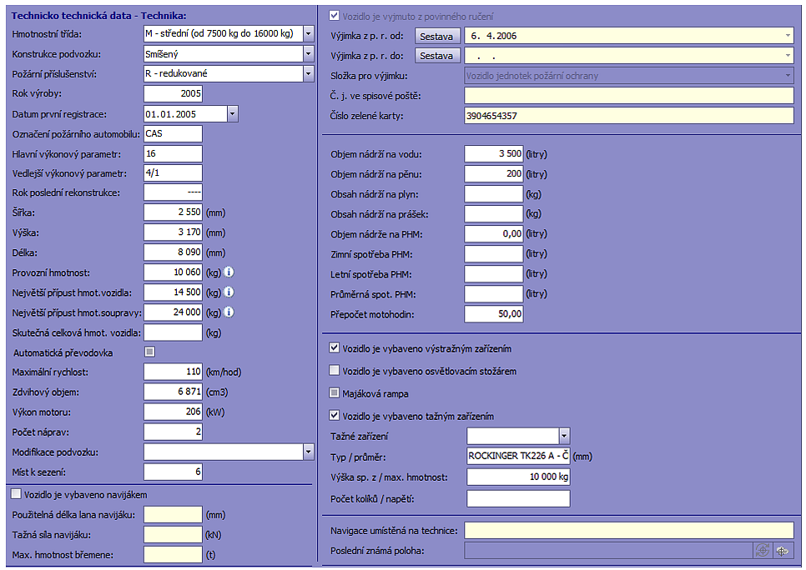The height and width of the screenshot is (570, 806).
Task: Toggle Automatická převodovka checkbox
Action: pos(149,352)
